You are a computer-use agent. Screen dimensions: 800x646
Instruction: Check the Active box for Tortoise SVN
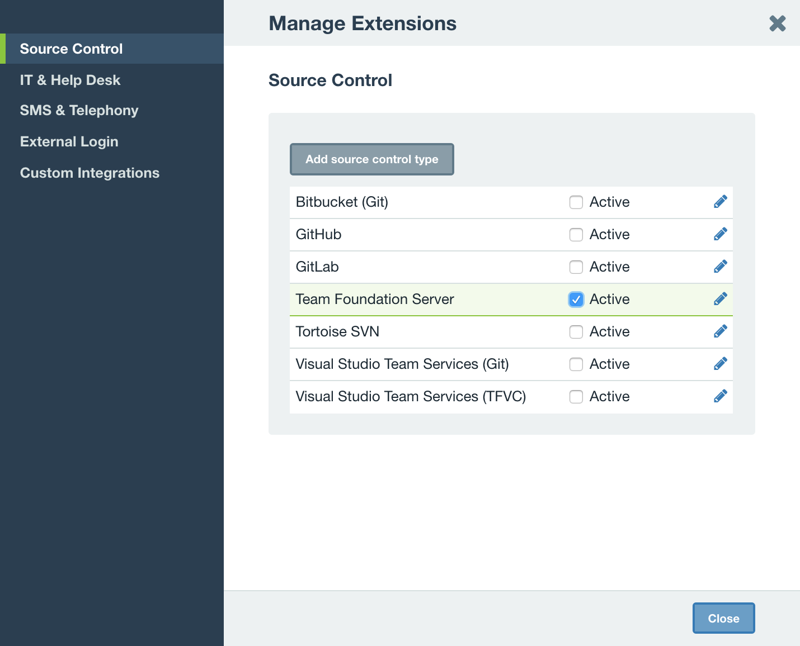point(576,331)
